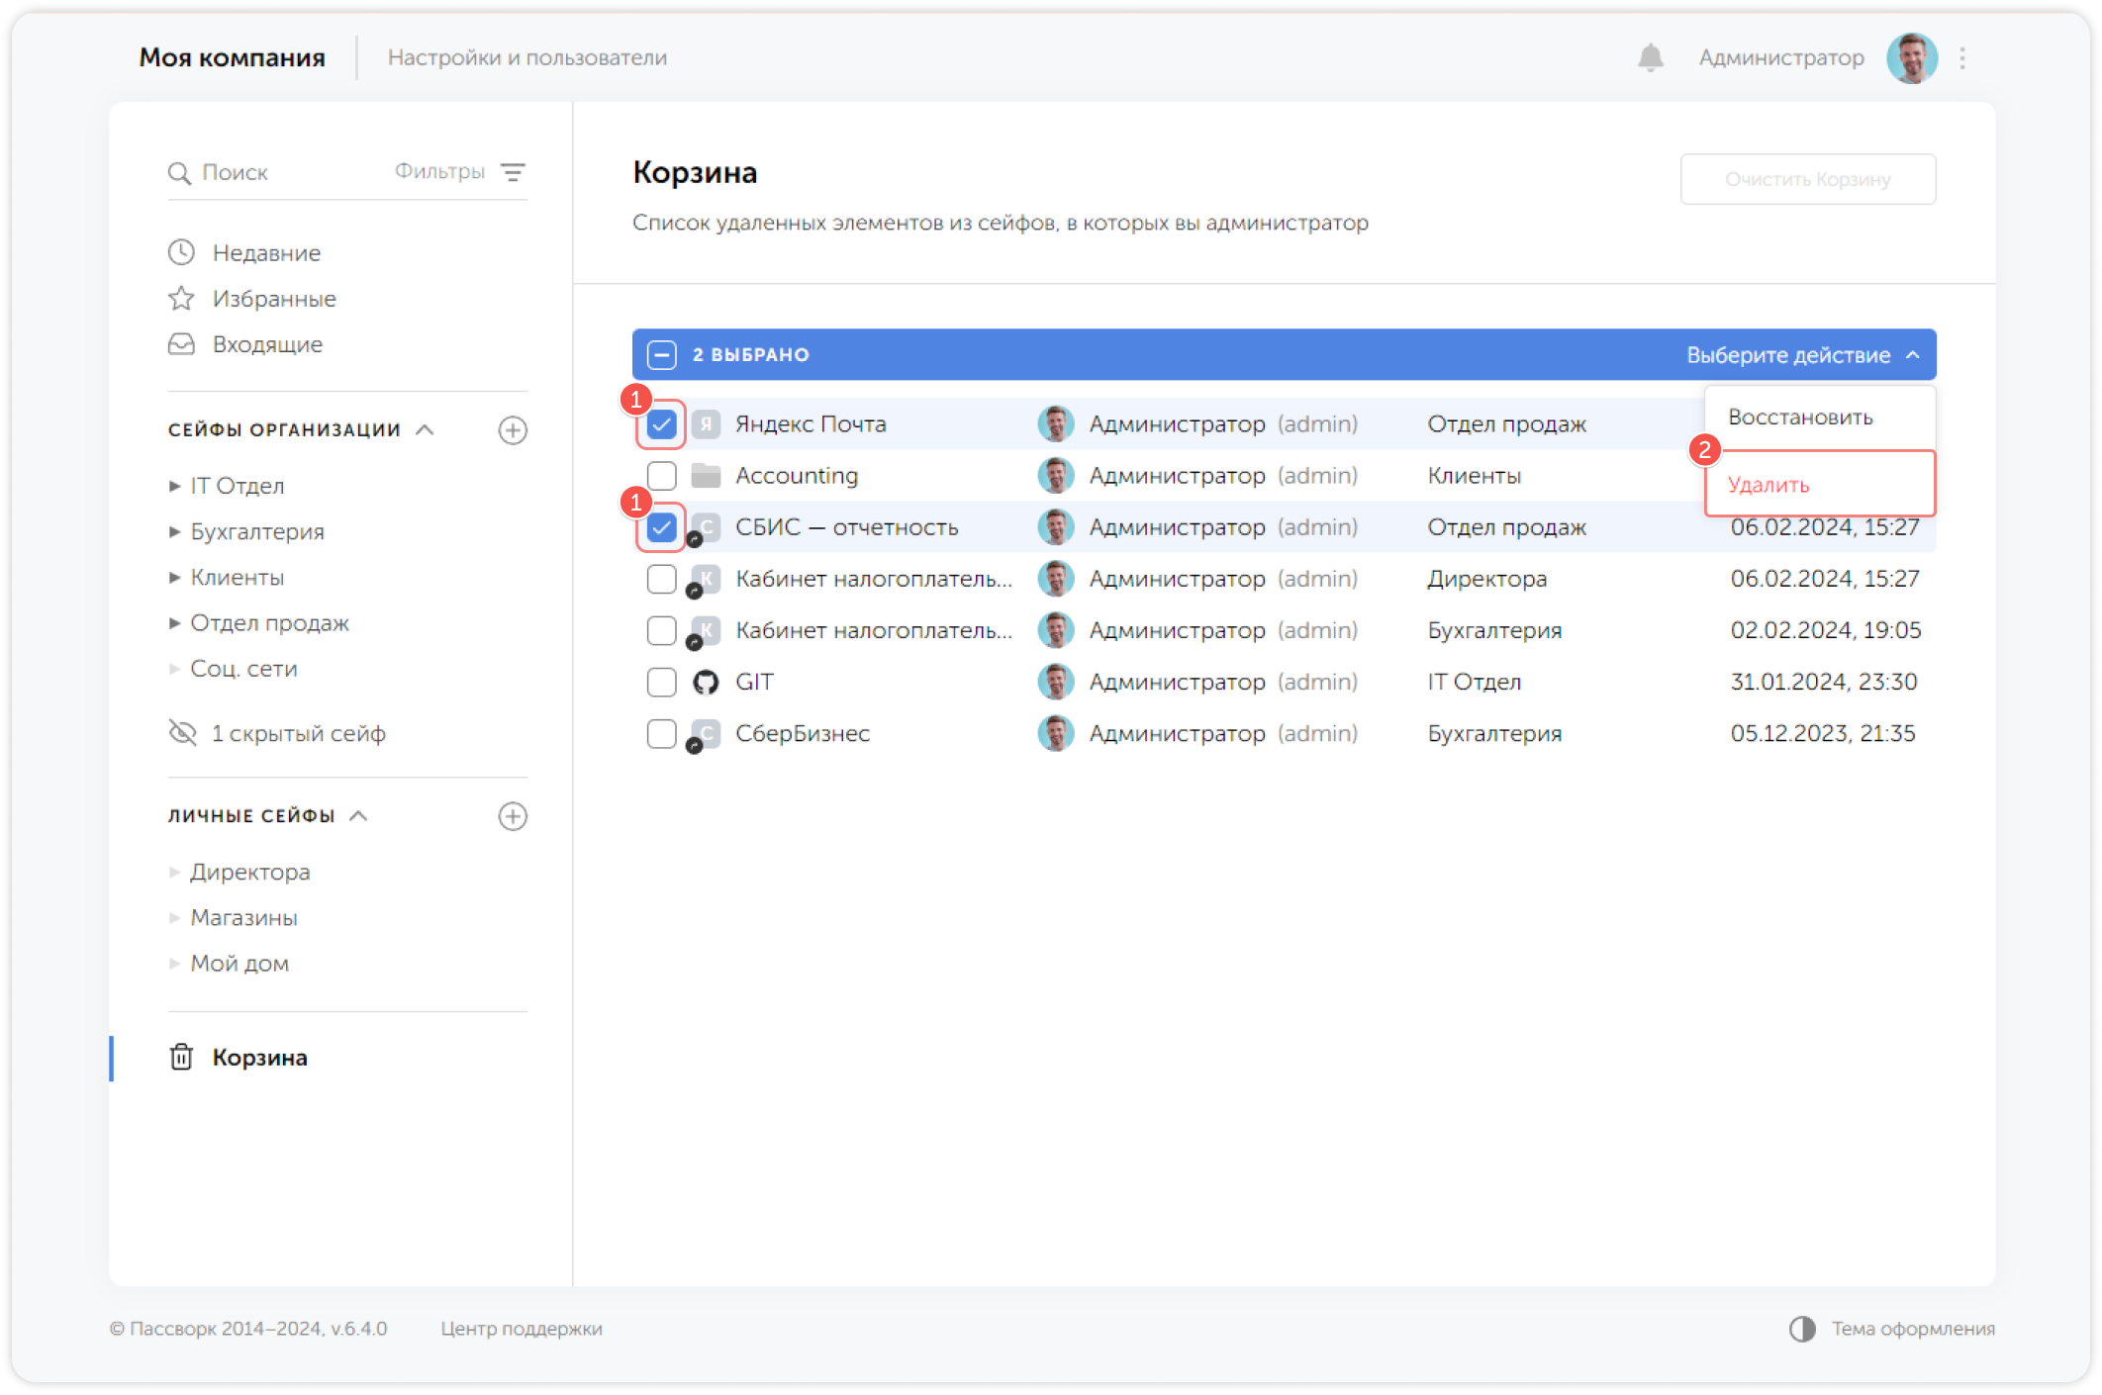Add a new organization safe with plus icon

point(513,430)
